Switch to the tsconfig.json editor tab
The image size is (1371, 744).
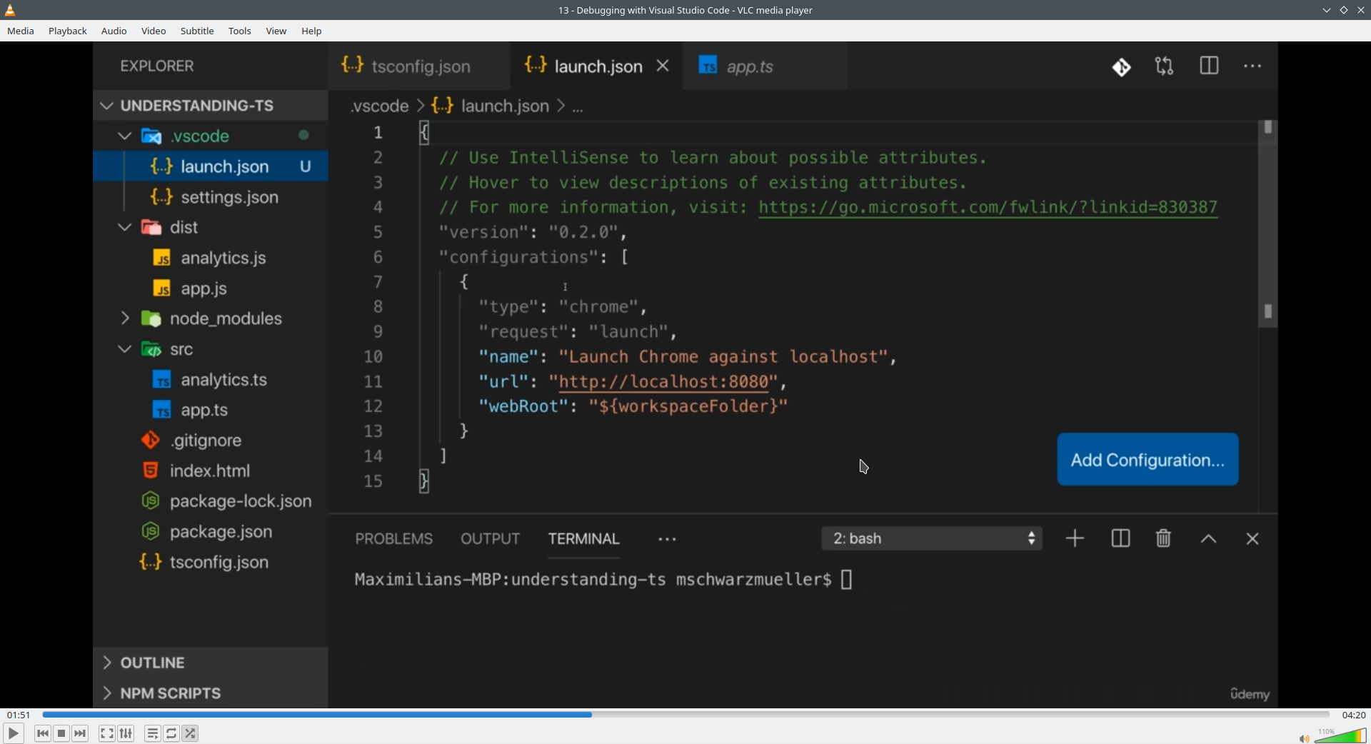(419, 66)
